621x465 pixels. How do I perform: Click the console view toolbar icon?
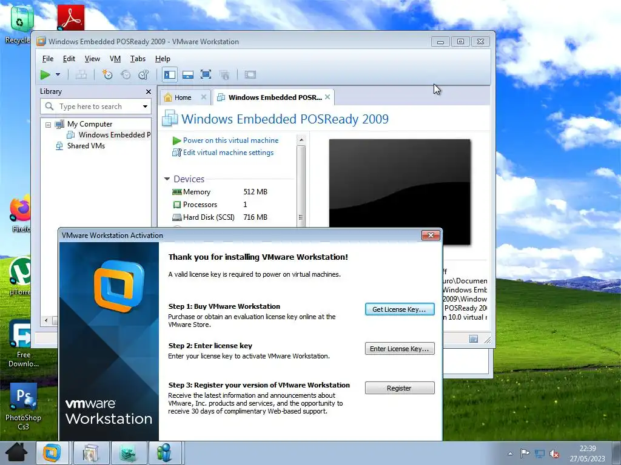[x=250, y=74]
